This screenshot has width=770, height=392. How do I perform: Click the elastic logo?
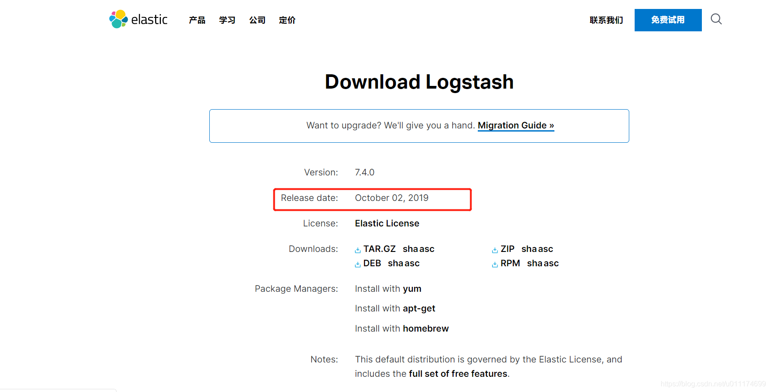[x=138, y=19]
